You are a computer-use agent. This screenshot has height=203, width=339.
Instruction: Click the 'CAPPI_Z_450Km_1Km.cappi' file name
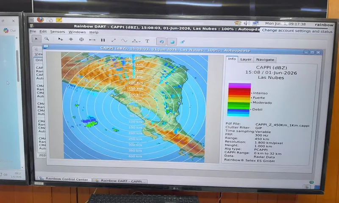tap(282, 125)
